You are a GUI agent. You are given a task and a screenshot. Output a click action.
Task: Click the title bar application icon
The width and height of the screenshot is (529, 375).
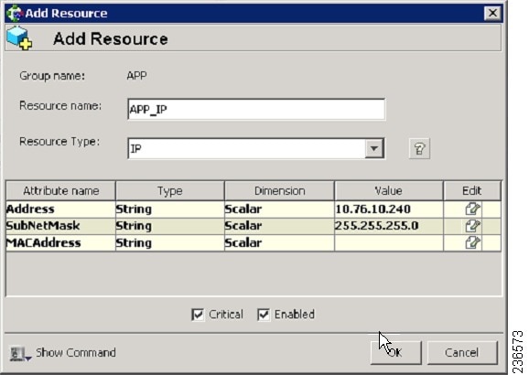click(15, 14)
